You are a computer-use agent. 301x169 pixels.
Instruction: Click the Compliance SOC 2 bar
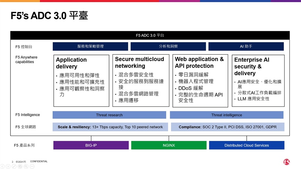228,127
